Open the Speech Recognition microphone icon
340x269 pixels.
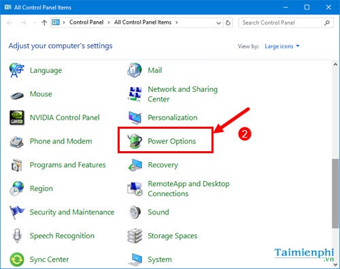pyautogui.click(x=17, y=236)
